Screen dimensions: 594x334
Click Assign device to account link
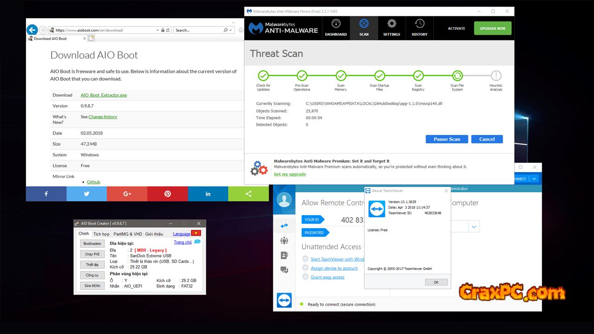(x=334, y=268)
